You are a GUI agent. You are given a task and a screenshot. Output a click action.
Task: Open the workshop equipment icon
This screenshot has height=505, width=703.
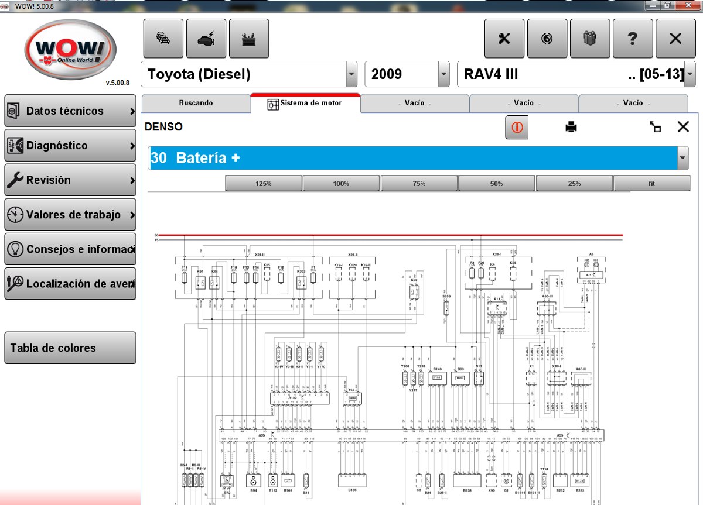tap(249, 38)
